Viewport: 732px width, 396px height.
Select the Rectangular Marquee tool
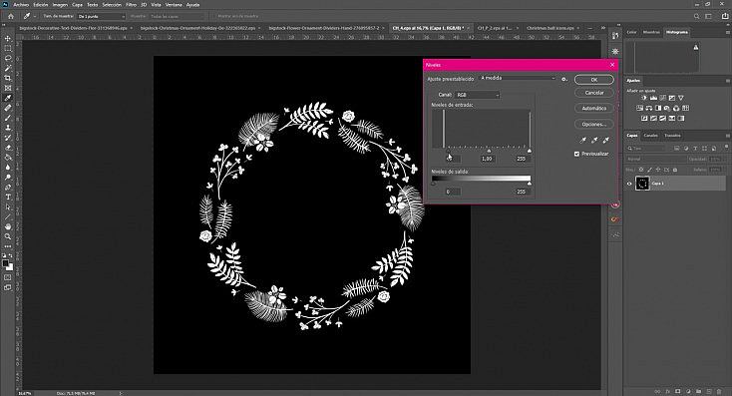[7, 48]
